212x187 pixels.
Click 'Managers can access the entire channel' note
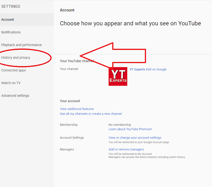click(147, 157)
